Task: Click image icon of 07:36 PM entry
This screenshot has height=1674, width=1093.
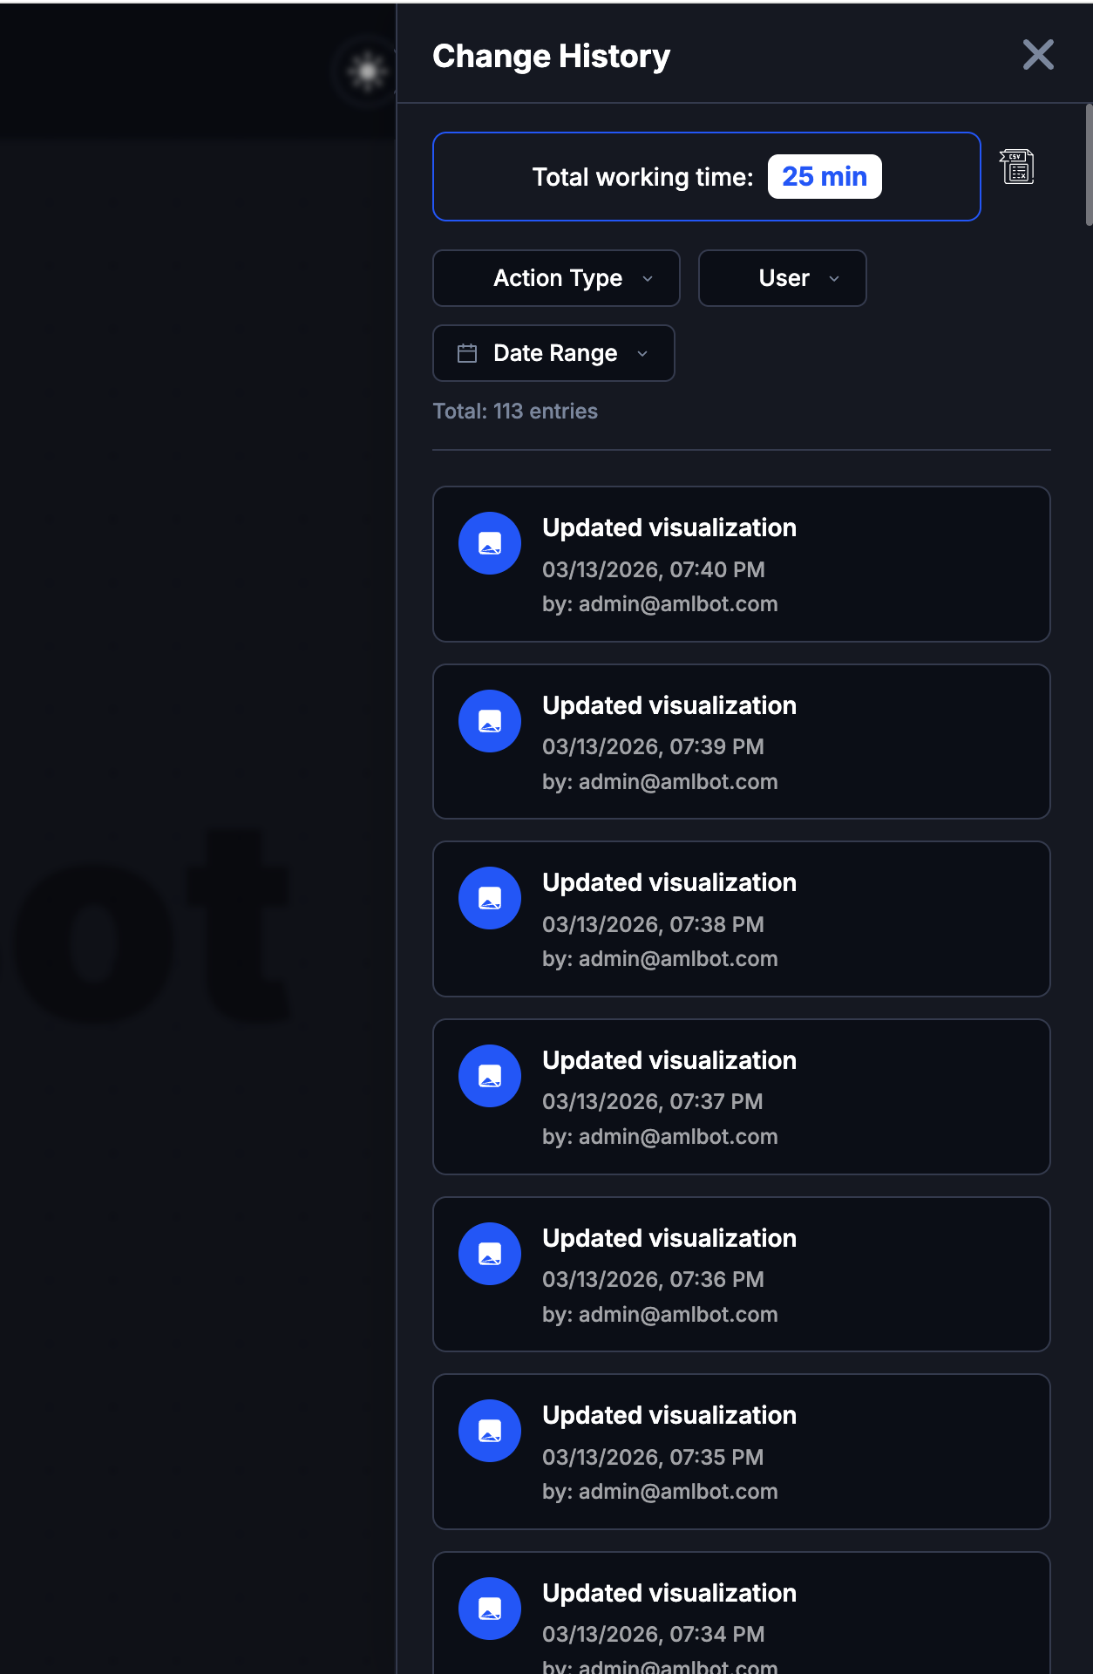Action: coord(490,1254)
